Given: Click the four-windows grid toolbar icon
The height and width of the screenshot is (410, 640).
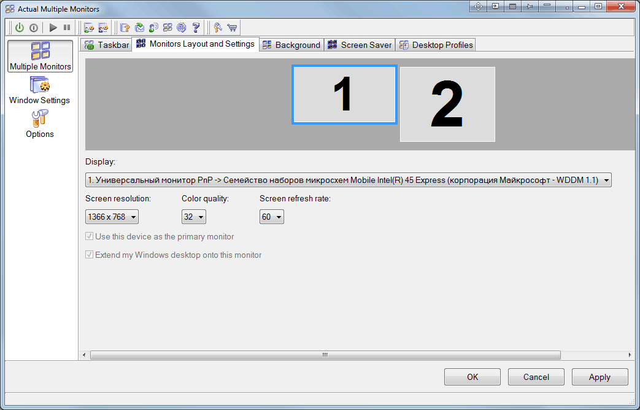Looking at the screenshot, I should click(x=168, y=28).
